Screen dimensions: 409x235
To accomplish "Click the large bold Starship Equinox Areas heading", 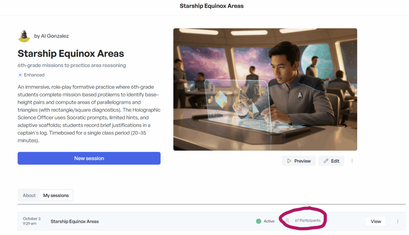I will click(71, 54).
